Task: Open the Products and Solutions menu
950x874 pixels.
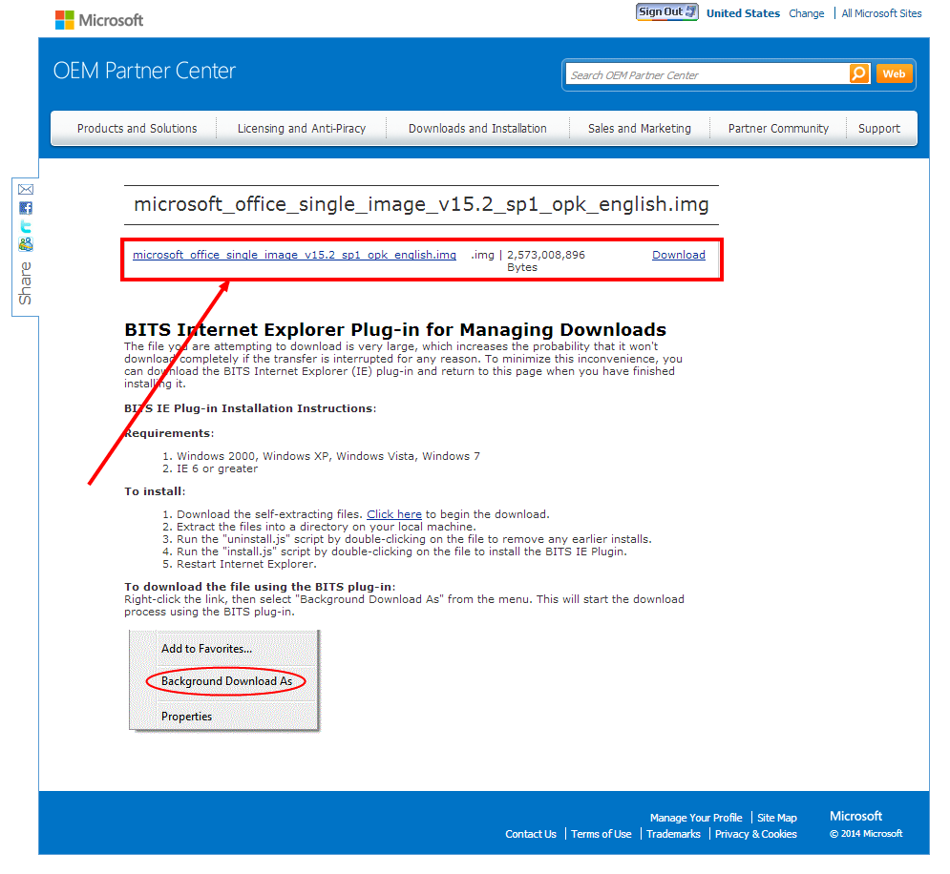Action: pos(137,128)
